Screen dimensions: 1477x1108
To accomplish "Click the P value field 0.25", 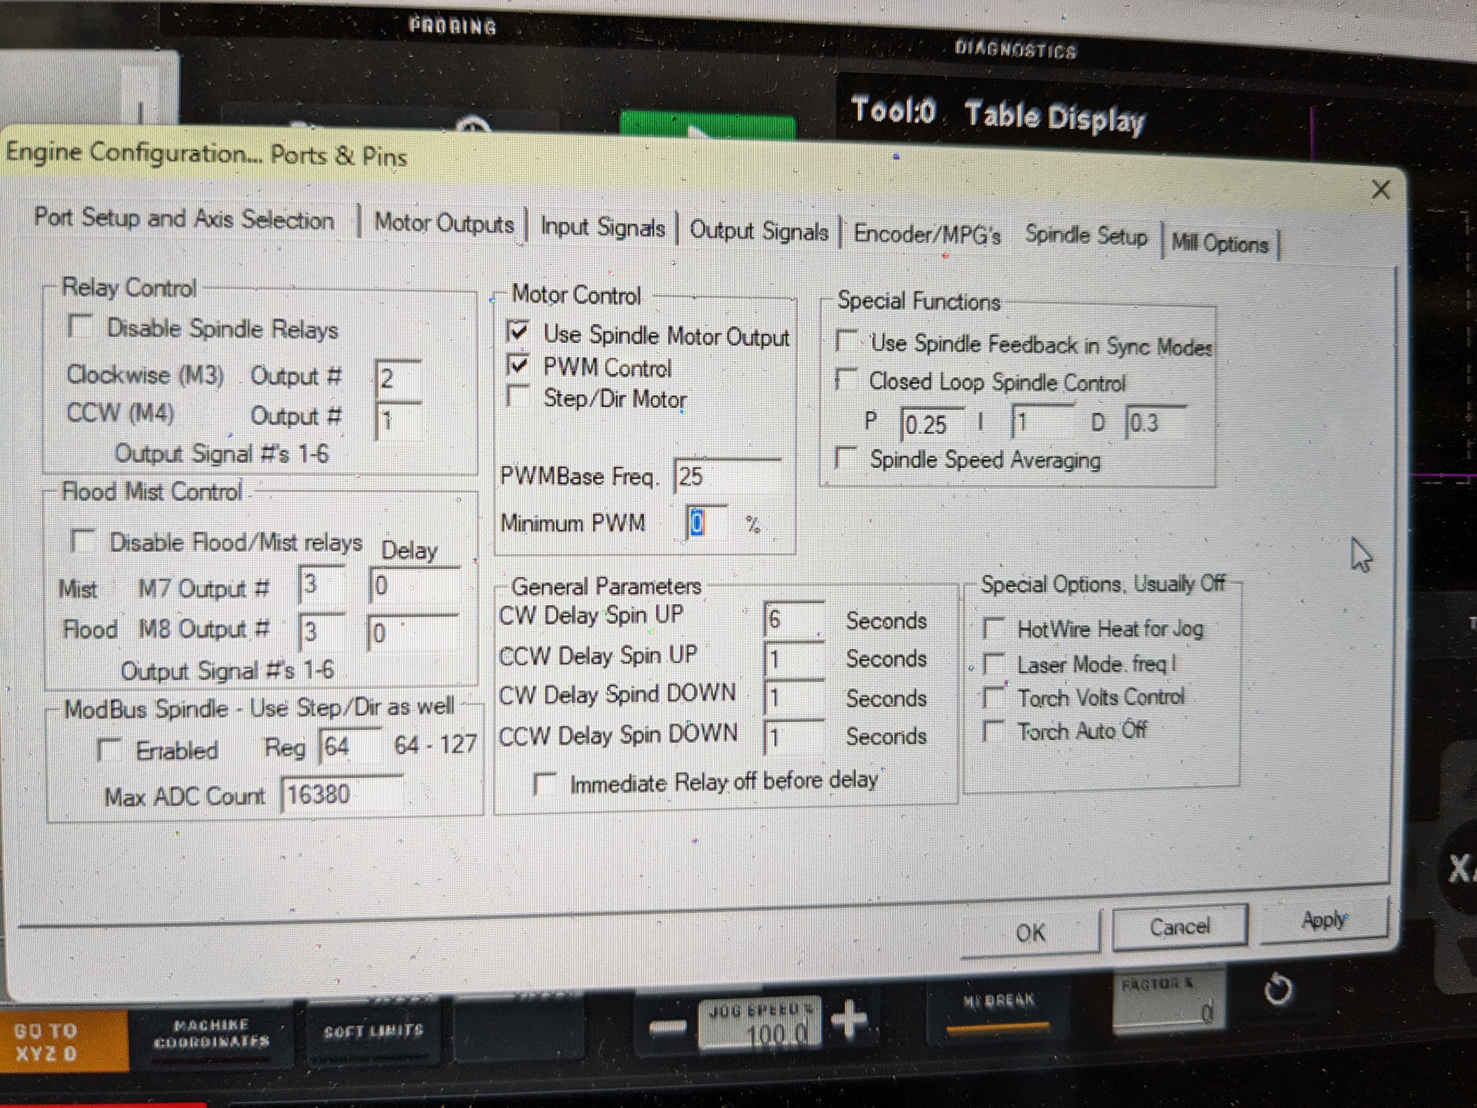I will pos(932,424).
